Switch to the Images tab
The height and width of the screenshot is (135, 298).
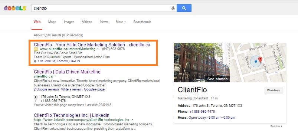click(69, 22)
